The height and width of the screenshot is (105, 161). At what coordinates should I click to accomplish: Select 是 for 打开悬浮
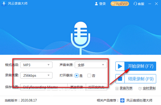click(76, 75)
